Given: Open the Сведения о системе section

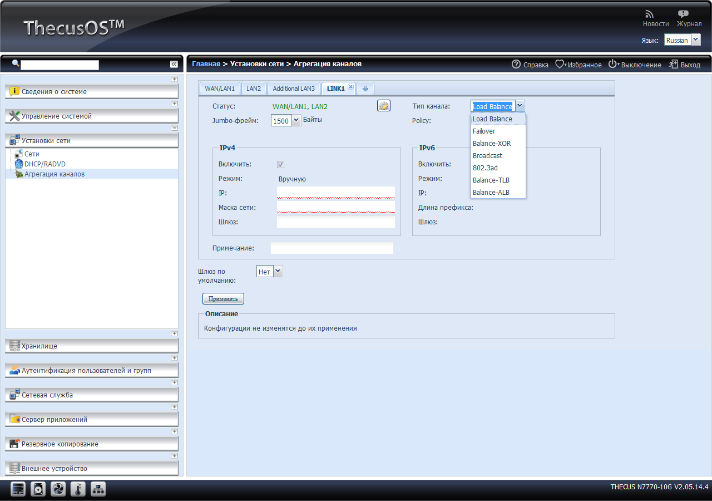Looking at the screenshot, I should (92, 92).
